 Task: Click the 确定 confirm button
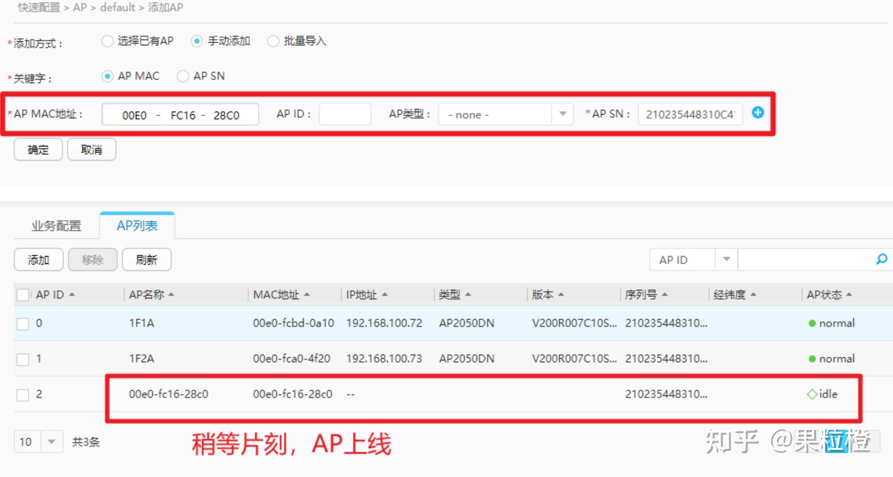click(38, 149)
